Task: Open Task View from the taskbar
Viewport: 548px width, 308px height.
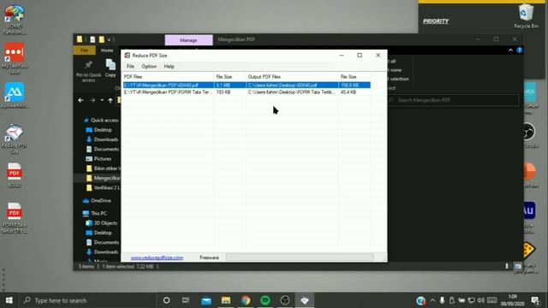Action: coord(186,300)
